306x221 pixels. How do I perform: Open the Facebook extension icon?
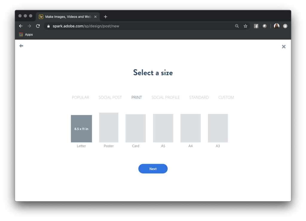(256, 26)
